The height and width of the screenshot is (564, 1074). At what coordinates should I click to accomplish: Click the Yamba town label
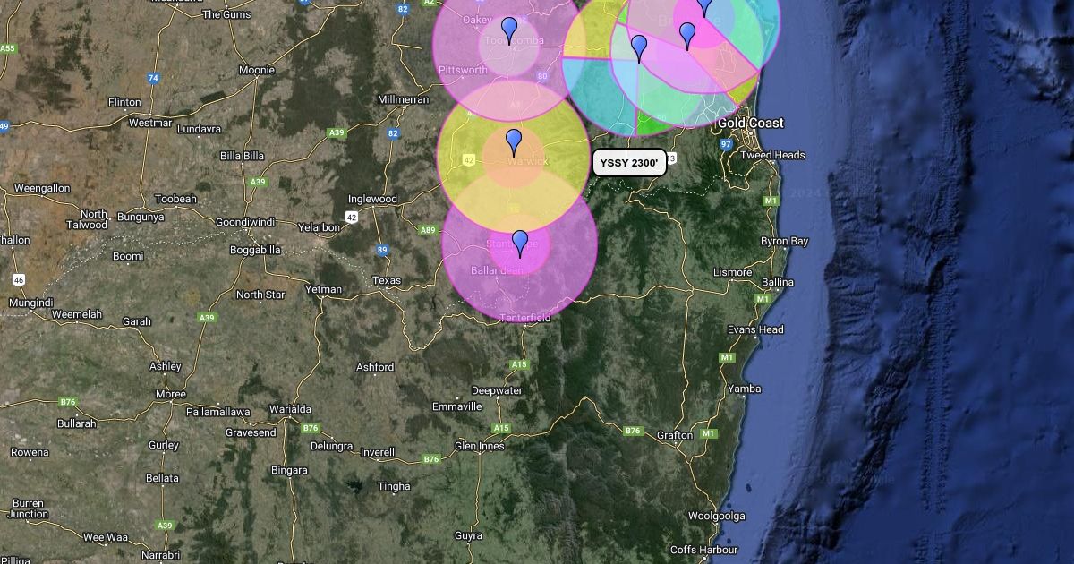pos(745,389)
